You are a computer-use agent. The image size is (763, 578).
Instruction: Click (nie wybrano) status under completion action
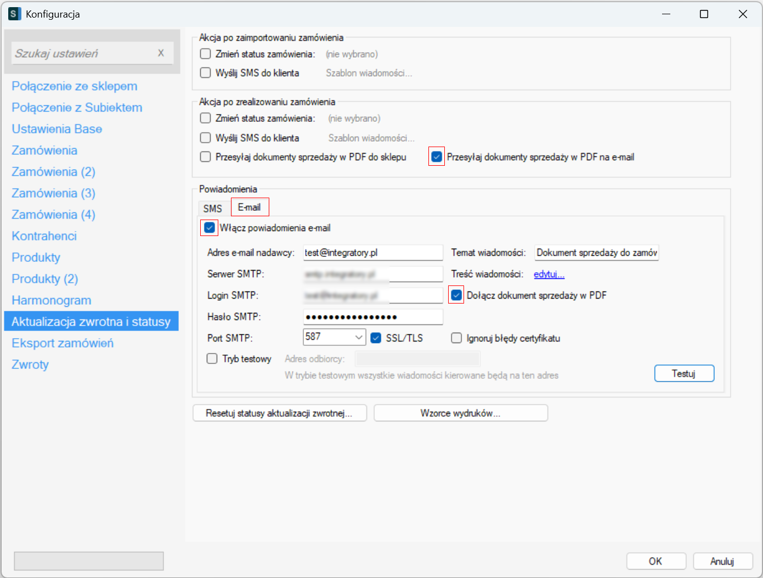pyautogui.click(x=354, y=118)
